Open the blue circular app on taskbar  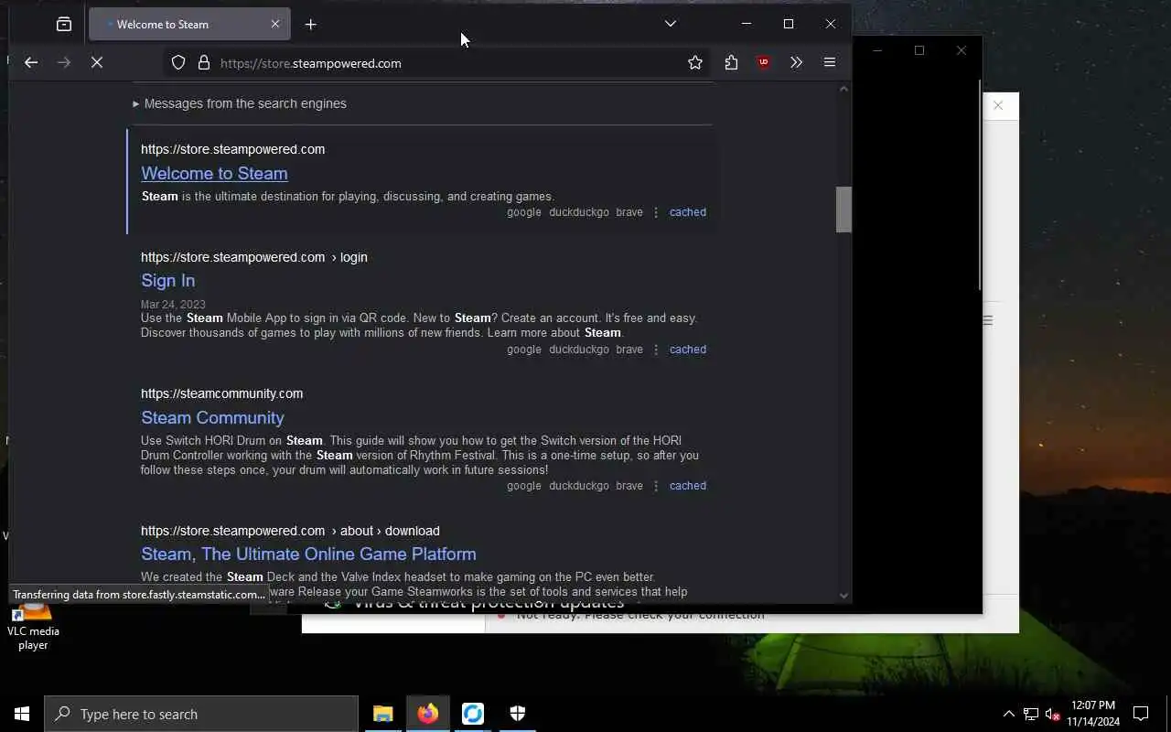pos(473,714)
